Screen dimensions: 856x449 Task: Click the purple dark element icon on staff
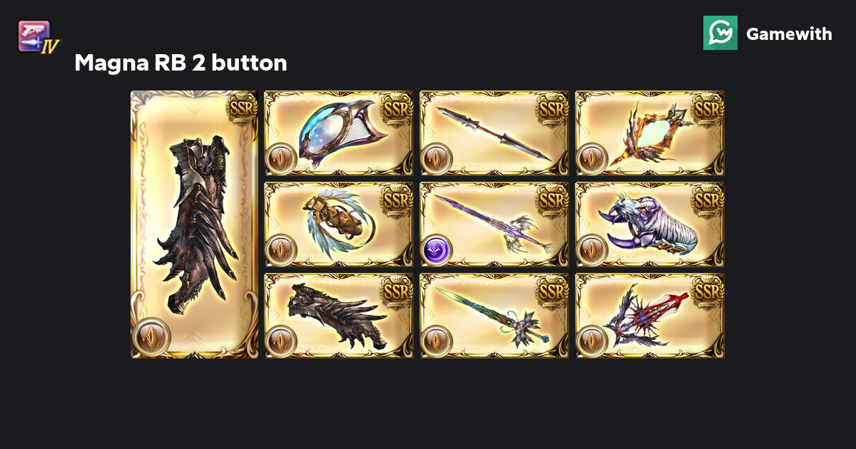click(436, 250)
